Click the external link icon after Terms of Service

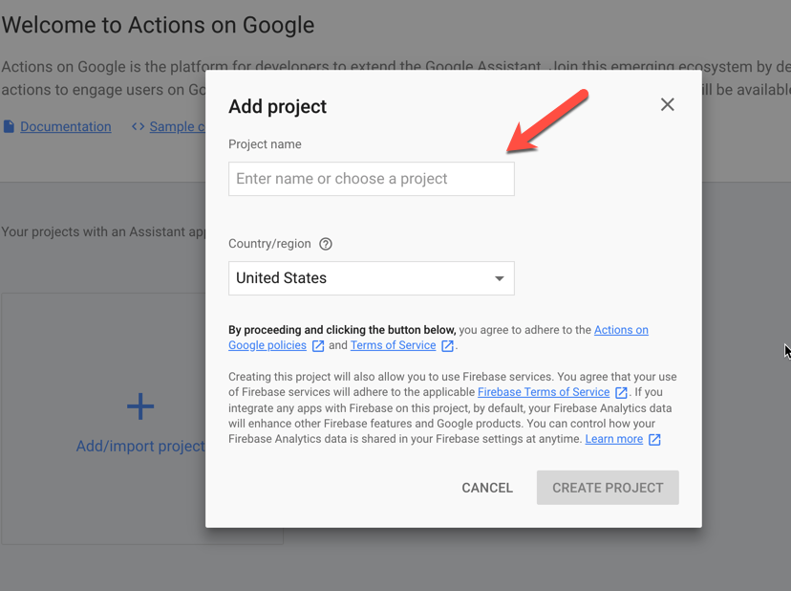pos(447,345)
